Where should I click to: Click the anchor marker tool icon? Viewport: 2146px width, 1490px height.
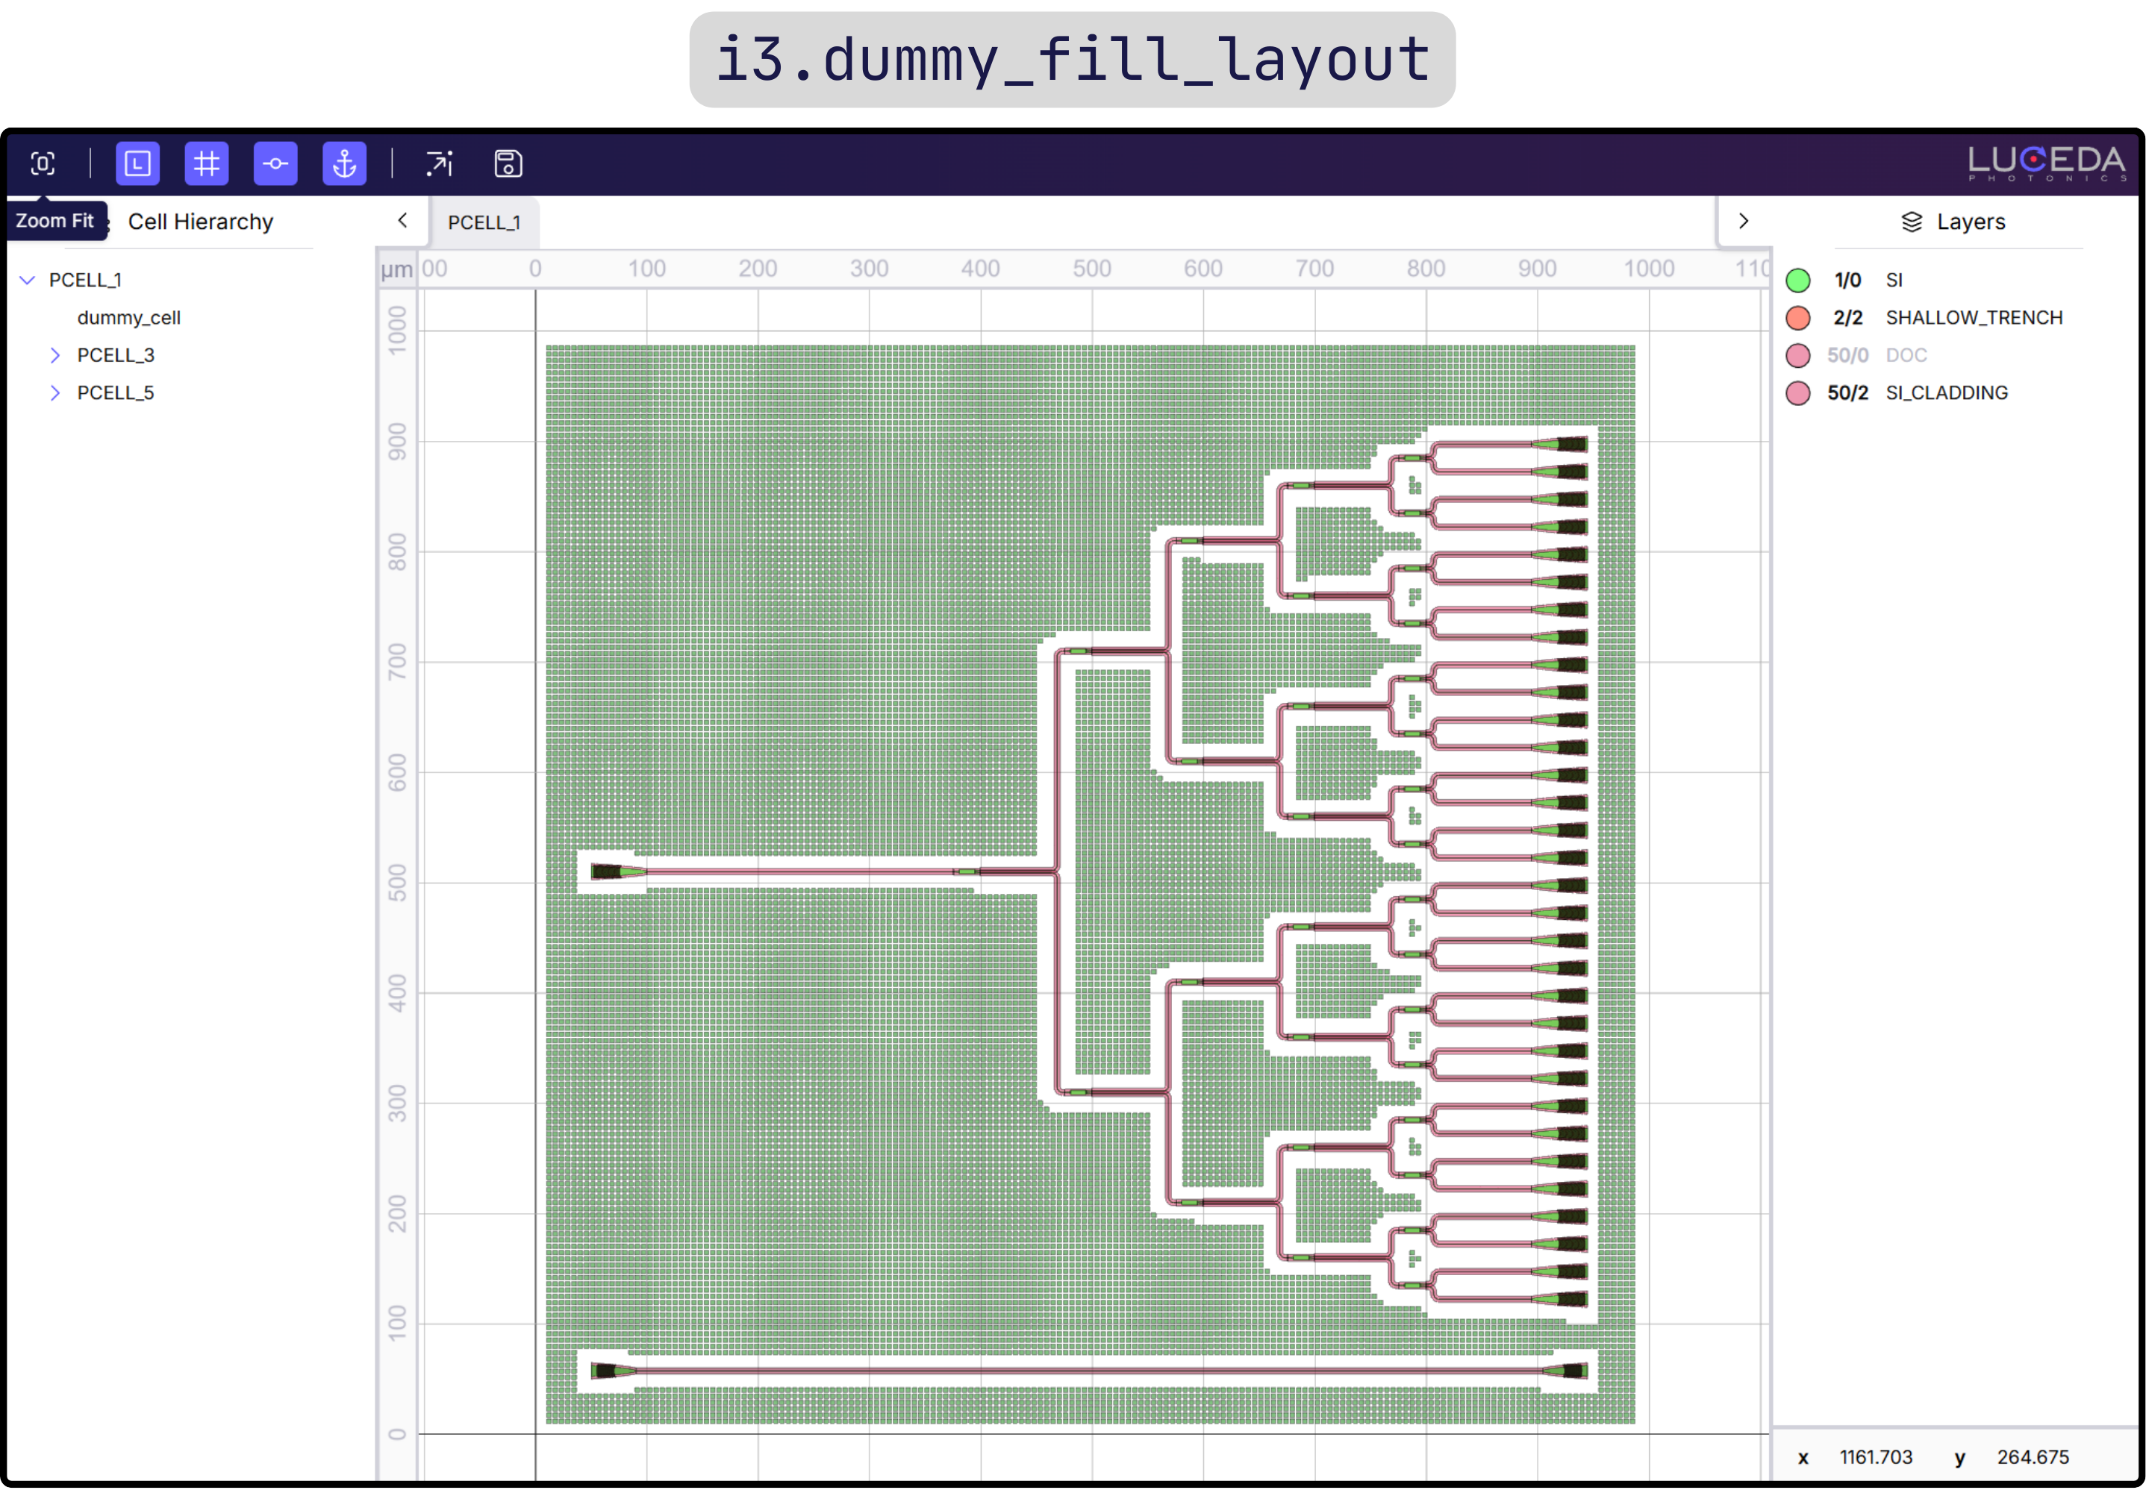(x=343, y=163)
